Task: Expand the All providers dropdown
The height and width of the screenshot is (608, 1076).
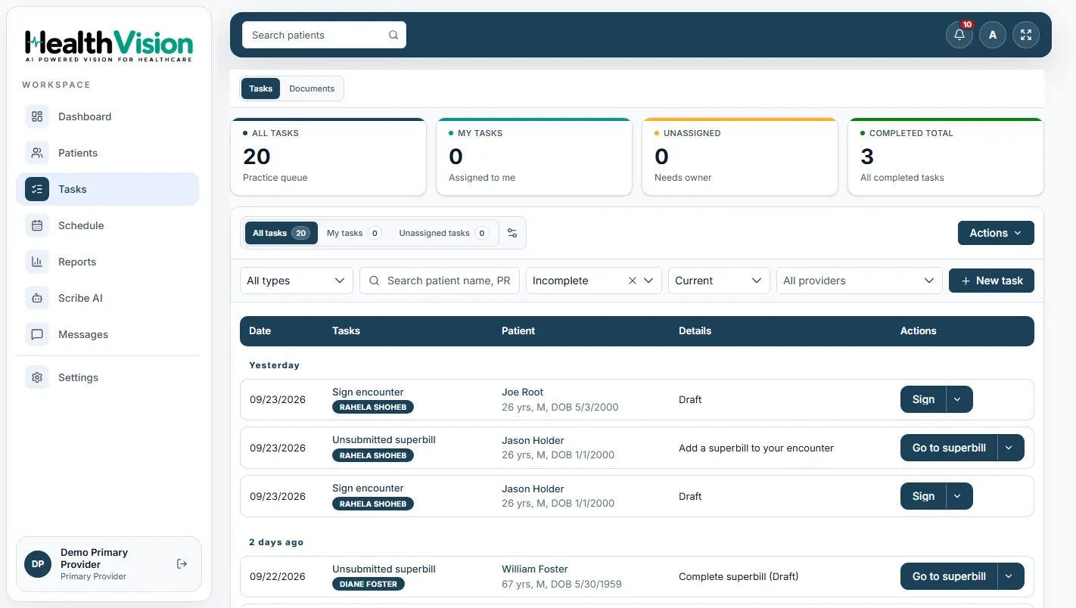Action: (x=860, y=281)
